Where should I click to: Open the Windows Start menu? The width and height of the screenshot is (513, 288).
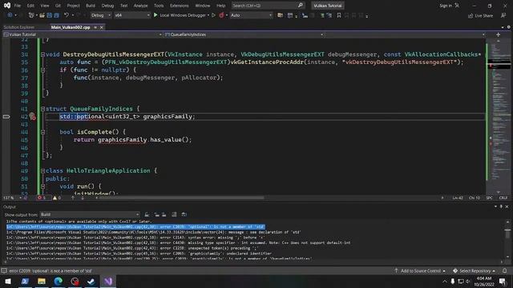click(x=8, y=281)
